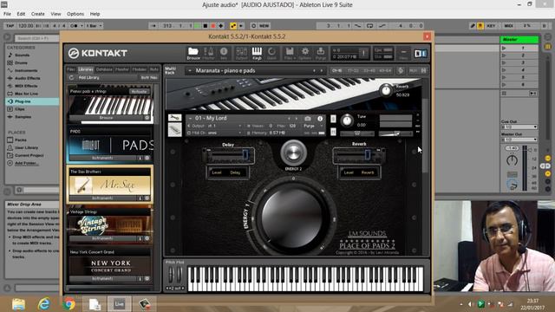
Task: Click Instruments button under PADS library
Action: point(102,158)
